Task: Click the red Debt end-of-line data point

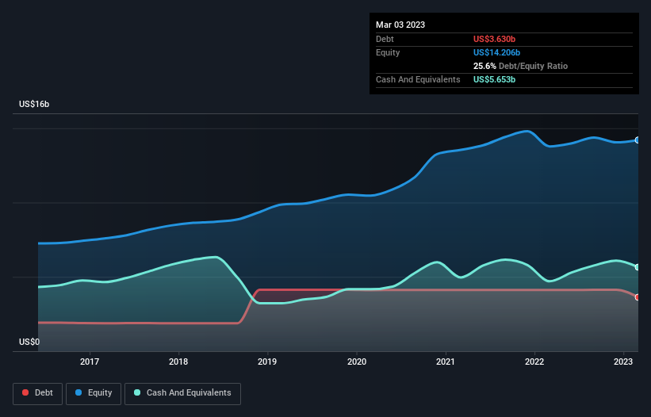Action: pos(638,297)
